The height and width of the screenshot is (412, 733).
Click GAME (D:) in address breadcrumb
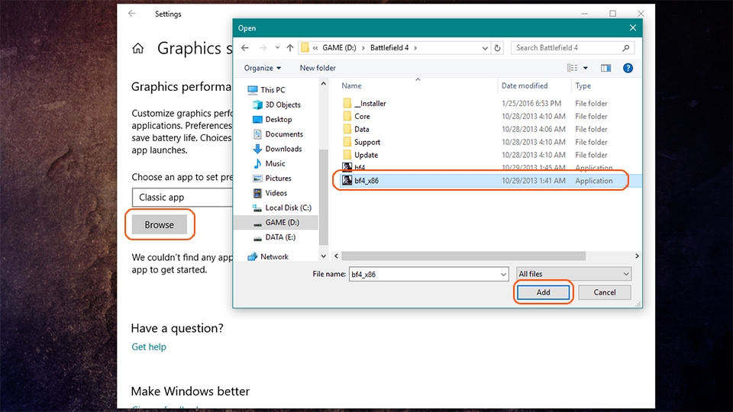click(x=339, y=47)
